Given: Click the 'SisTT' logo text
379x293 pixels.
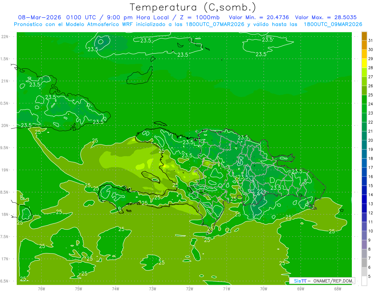Looking at the screenshot, I should point(300,281).
